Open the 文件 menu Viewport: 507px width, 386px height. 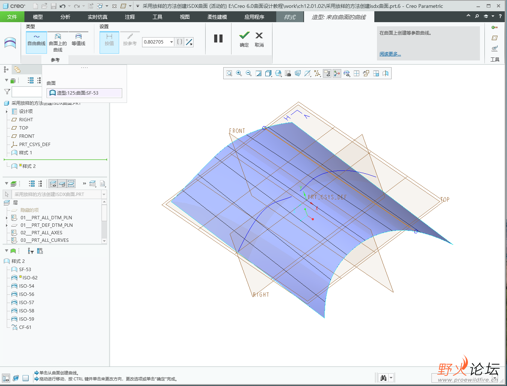[12, 17]
